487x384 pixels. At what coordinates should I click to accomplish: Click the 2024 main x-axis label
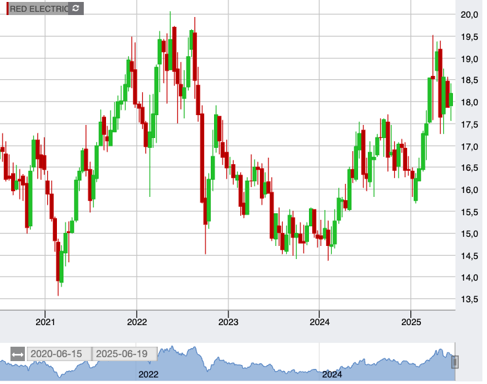point(319,322)
